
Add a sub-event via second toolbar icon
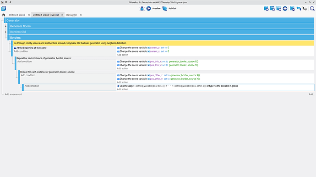pos(272,8)
